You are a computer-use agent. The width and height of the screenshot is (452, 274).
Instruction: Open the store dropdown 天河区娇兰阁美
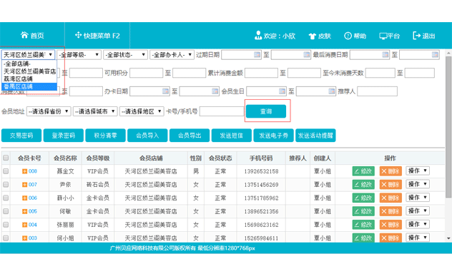(28, 55)
